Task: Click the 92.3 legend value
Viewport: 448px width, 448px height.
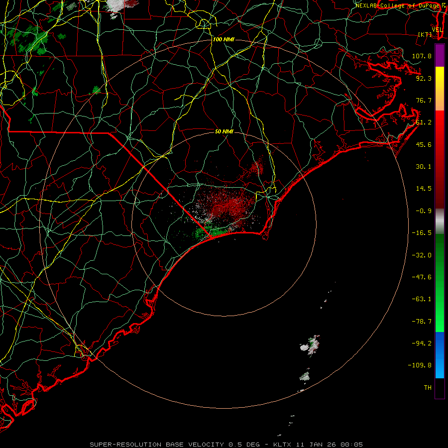Action: 424,78
